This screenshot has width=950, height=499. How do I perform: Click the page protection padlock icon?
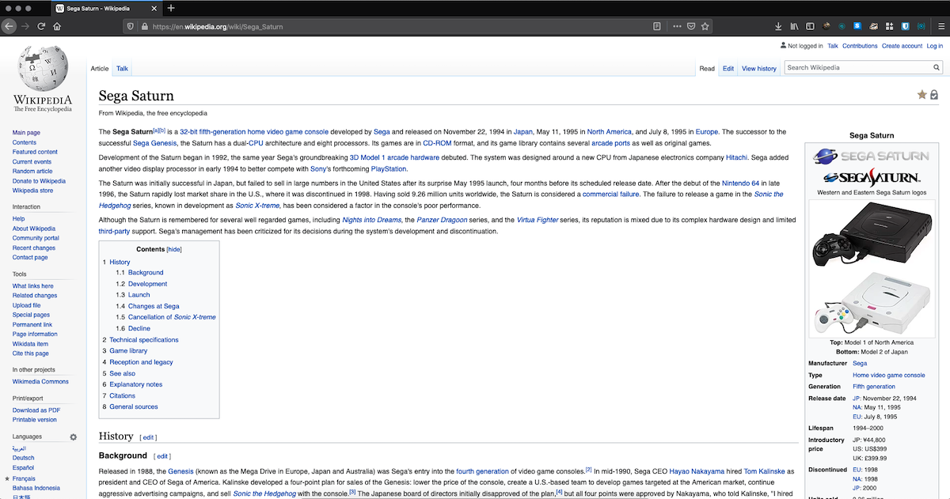point(934,95)
